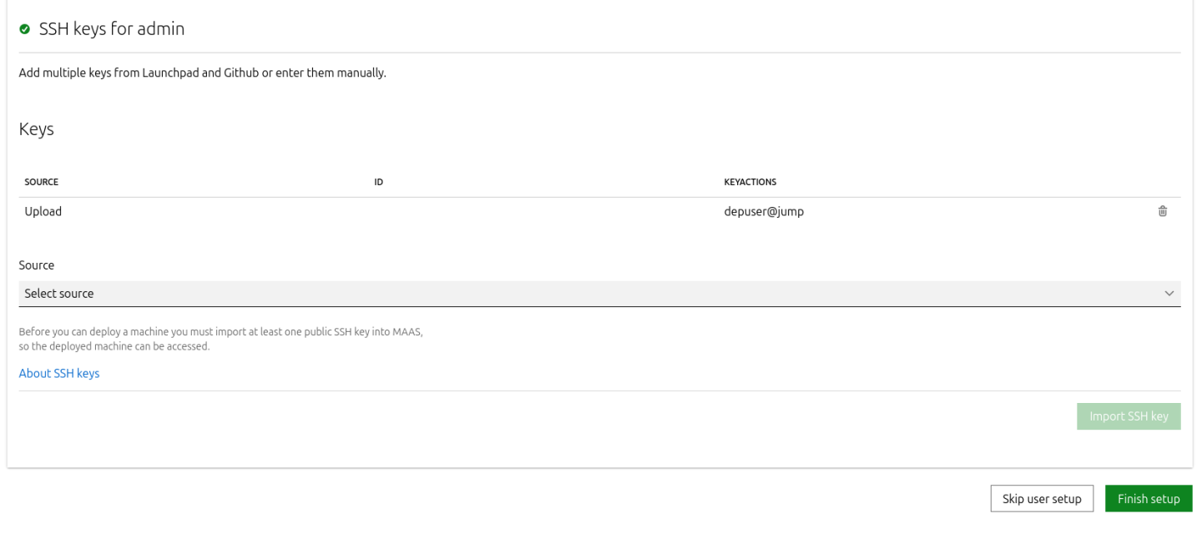
Task: Click the Source field label
Action: [36, 264]
